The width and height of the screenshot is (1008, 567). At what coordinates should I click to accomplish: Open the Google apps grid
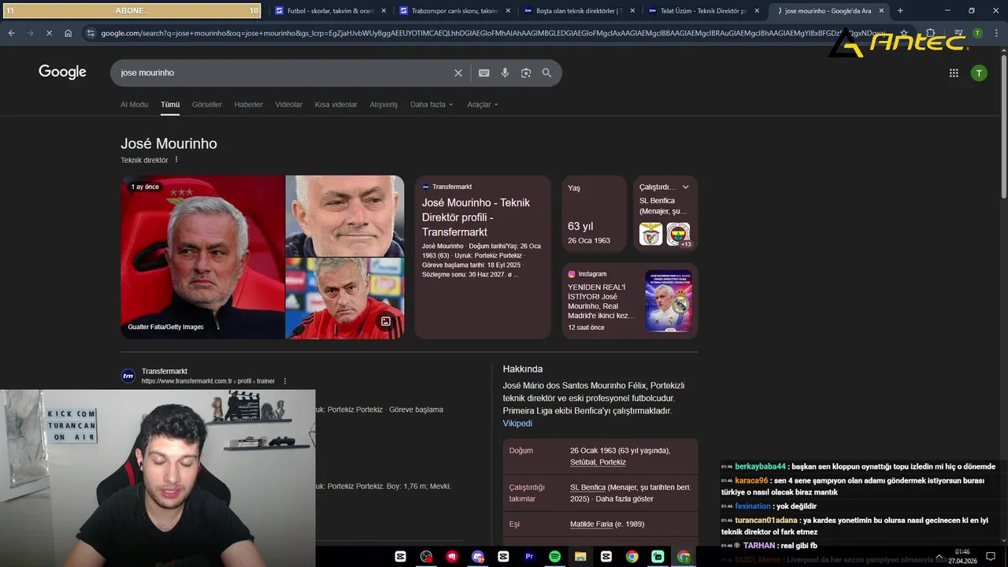954,72
